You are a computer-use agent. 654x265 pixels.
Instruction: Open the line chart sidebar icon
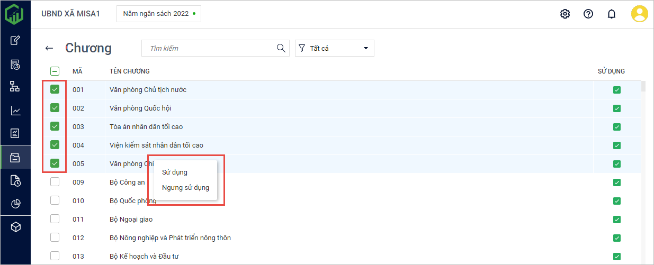[x=15, y=111]
